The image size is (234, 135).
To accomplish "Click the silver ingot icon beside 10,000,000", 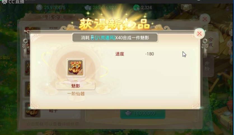I will [129, 113].
